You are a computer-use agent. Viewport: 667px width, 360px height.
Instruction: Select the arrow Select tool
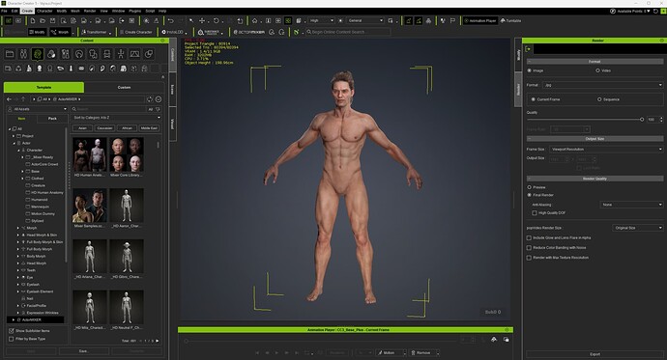[x=191, y=20]
